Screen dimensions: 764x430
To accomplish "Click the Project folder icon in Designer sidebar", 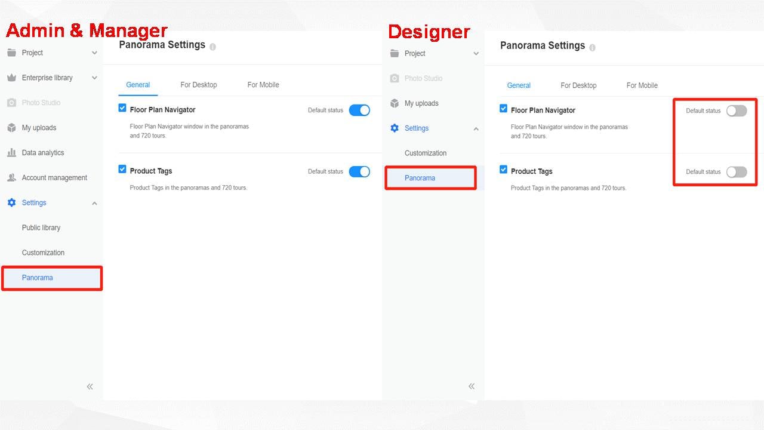I will coord(394,53).
